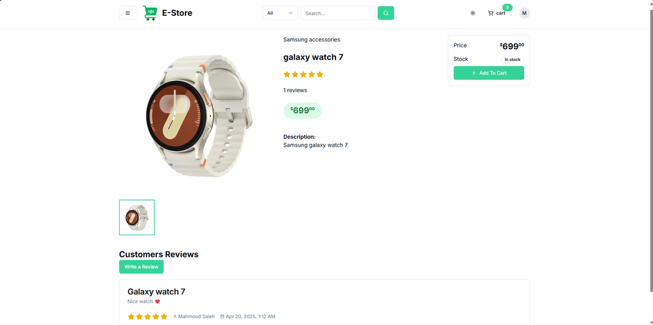Viewport: 653px width, 325px height.
Task: Open the user avatar M menu
Action: [524, 13]
